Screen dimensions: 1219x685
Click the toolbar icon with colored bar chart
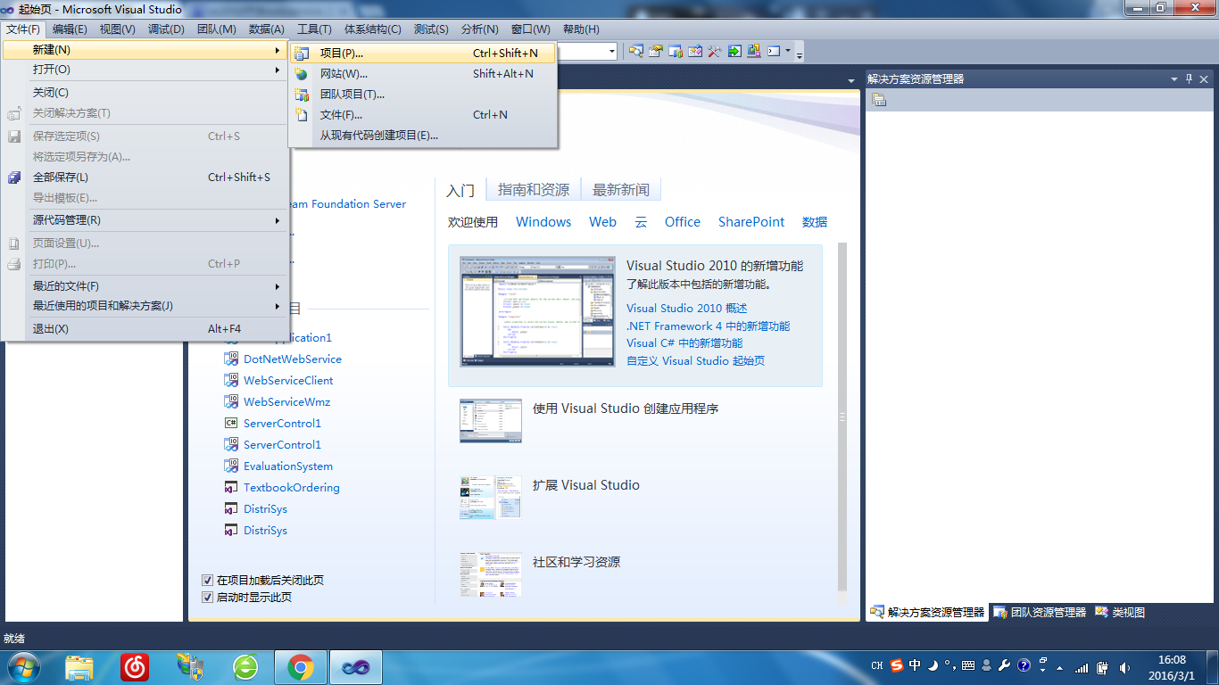(x=676, y=51)
